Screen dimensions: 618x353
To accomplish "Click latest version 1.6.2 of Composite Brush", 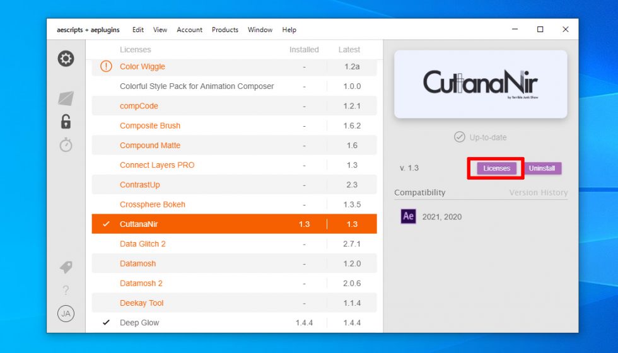I will point(352,125).
